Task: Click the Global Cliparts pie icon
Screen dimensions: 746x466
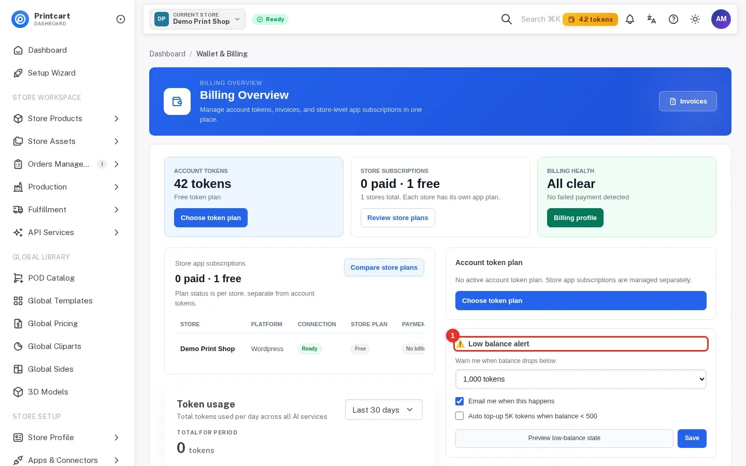Action: click(18, 346)
